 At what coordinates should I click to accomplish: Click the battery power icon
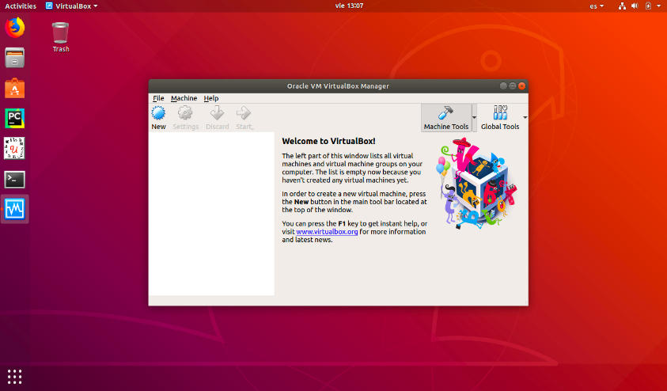(x=648, y=6)
